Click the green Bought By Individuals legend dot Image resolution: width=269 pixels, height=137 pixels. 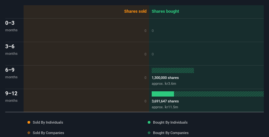pyautogui.click(x=149, y=122)
